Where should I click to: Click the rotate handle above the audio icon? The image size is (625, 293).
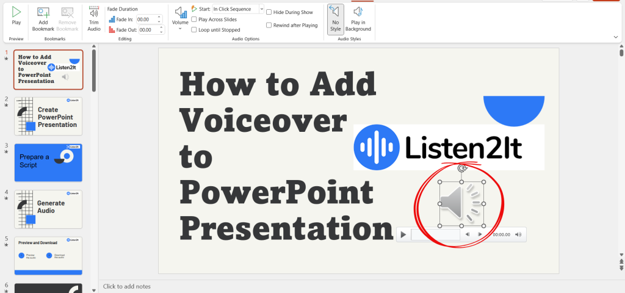461,168
